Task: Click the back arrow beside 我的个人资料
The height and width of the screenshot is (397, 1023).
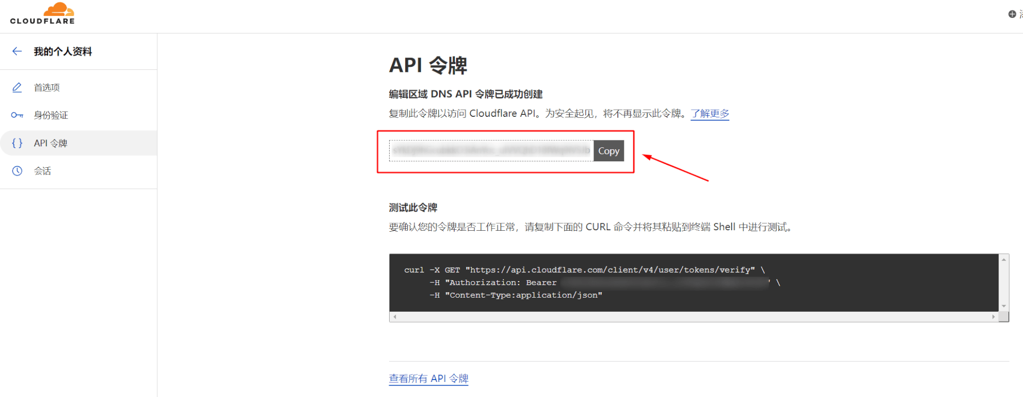Action: pyautogui.click(x=17, y=51)
